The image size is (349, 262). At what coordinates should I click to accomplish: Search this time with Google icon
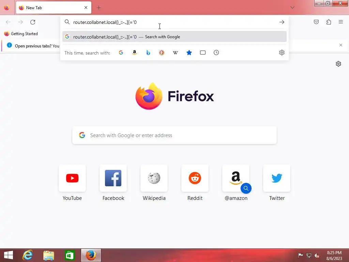tap(121, 53)
